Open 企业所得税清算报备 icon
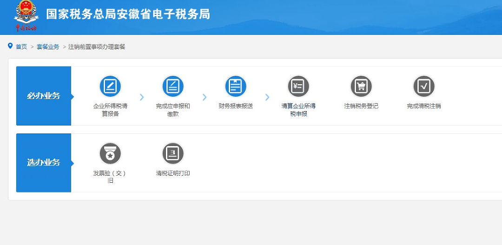Image resolution: width=502 pixels, height=245 pixels. [x=110, y=86]
